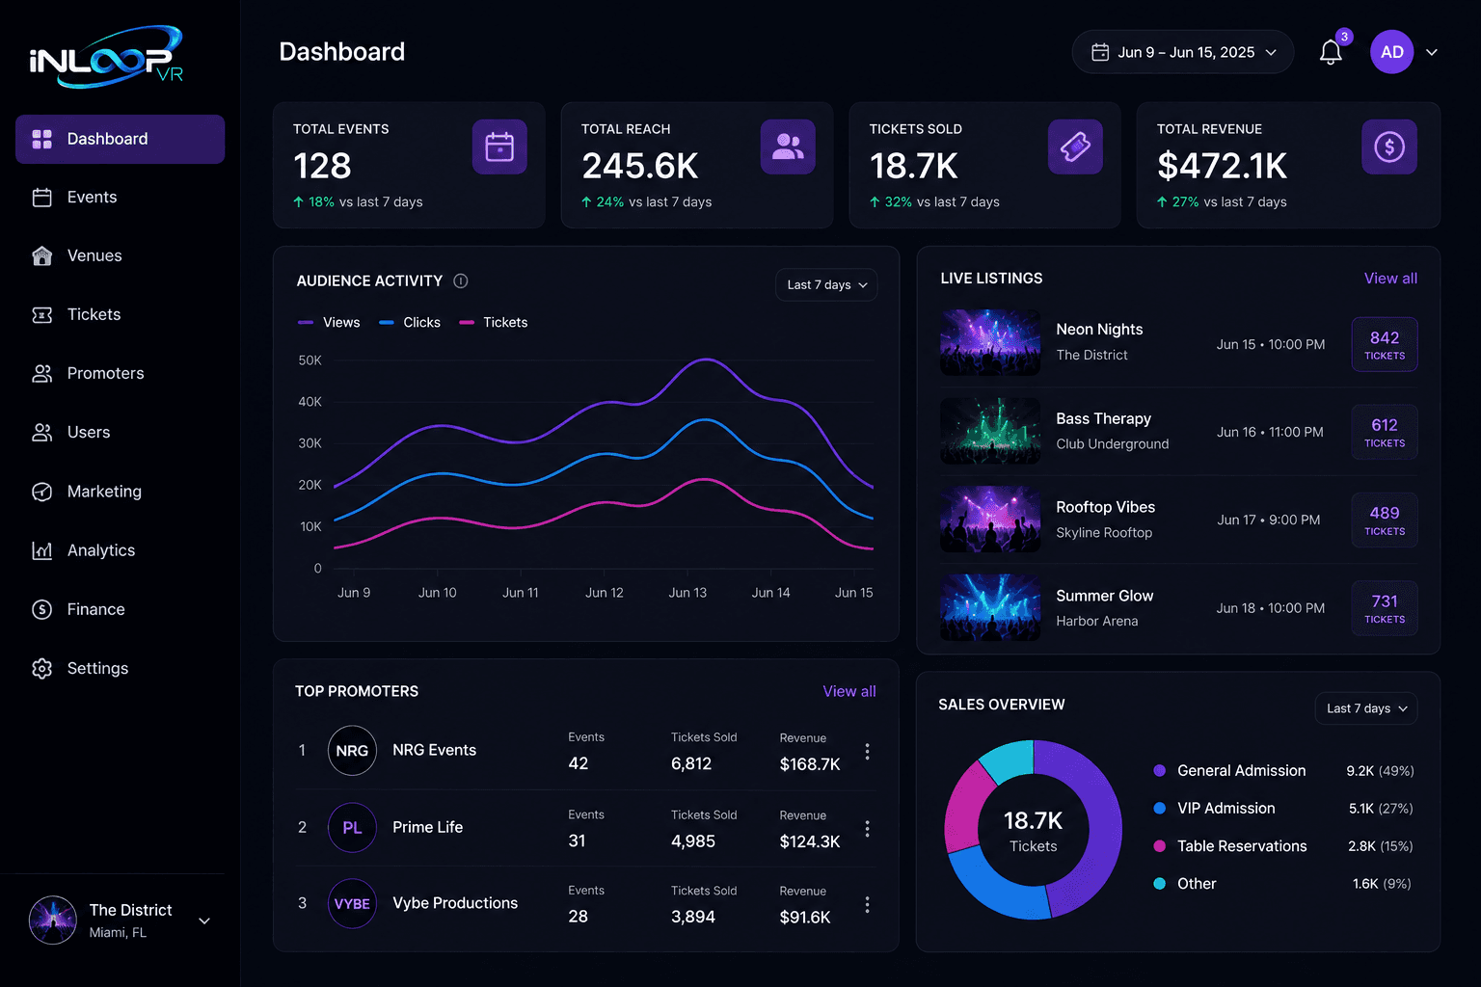This screenshot has height=987, width=1481.
Task: Click the Total Events calendar icon
Action: point(499,147)
